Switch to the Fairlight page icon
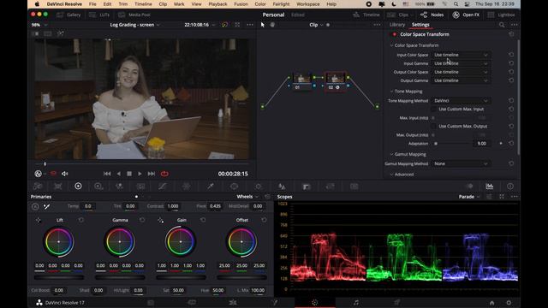The image size is (548, 308). pos(356,302)
